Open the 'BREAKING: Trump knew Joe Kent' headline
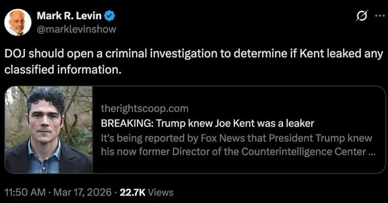This screenshot has width=388, height=203. click(208, 123)
